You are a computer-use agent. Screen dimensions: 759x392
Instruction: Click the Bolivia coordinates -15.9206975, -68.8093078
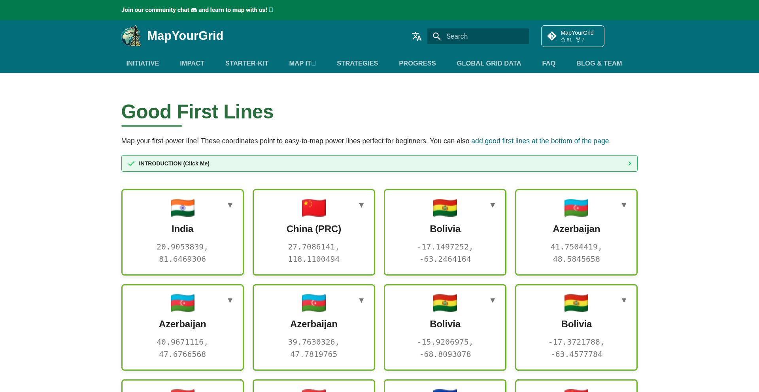click(445, 348)
